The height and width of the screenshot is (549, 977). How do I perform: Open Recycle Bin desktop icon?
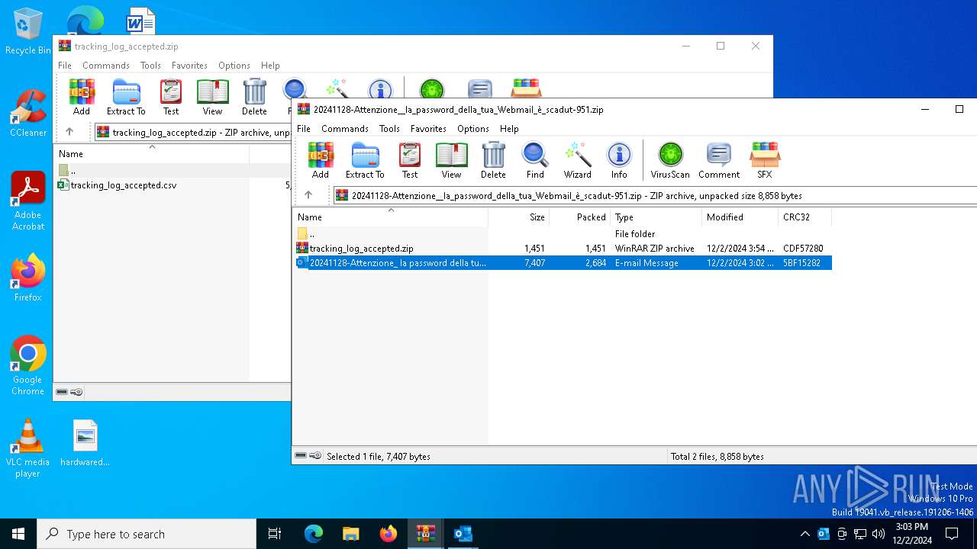point(27,31)
